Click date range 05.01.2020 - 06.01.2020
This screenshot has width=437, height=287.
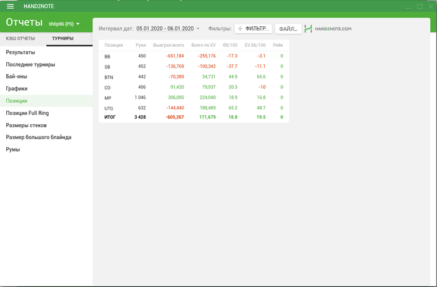click(165, 29)
